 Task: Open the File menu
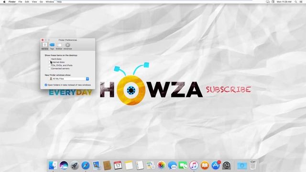pyautogui.click(x=20, y=2)
